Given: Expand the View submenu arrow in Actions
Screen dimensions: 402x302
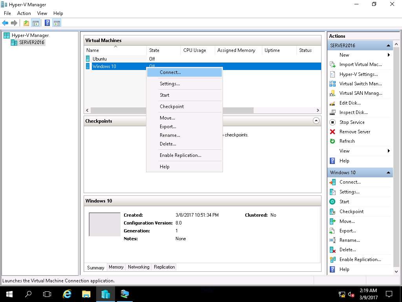Looking at the screenshot, I should coord(389,151).
